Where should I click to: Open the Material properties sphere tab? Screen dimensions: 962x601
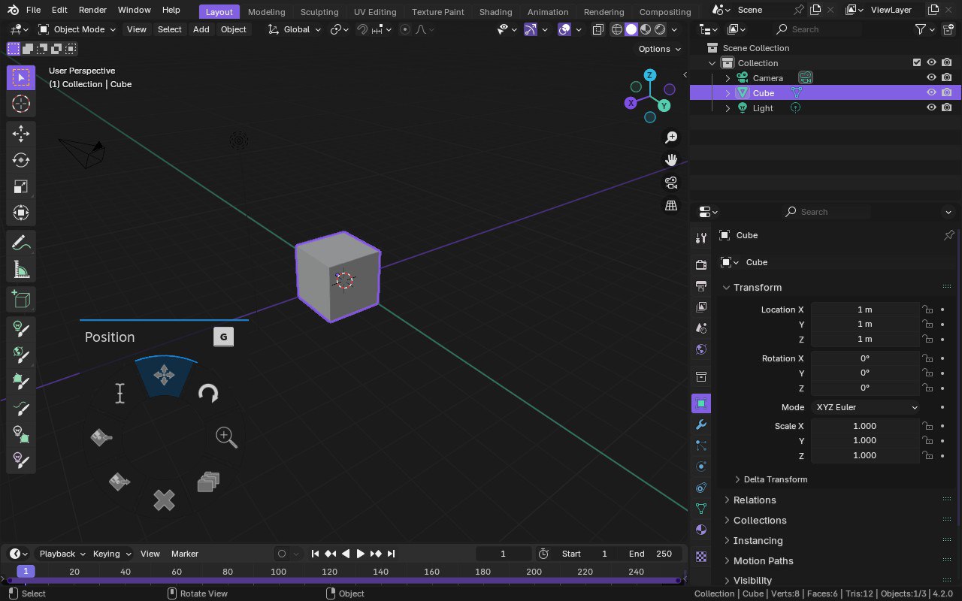[701, 529]
